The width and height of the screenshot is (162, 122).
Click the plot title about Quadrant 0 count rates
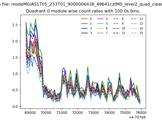83,11
